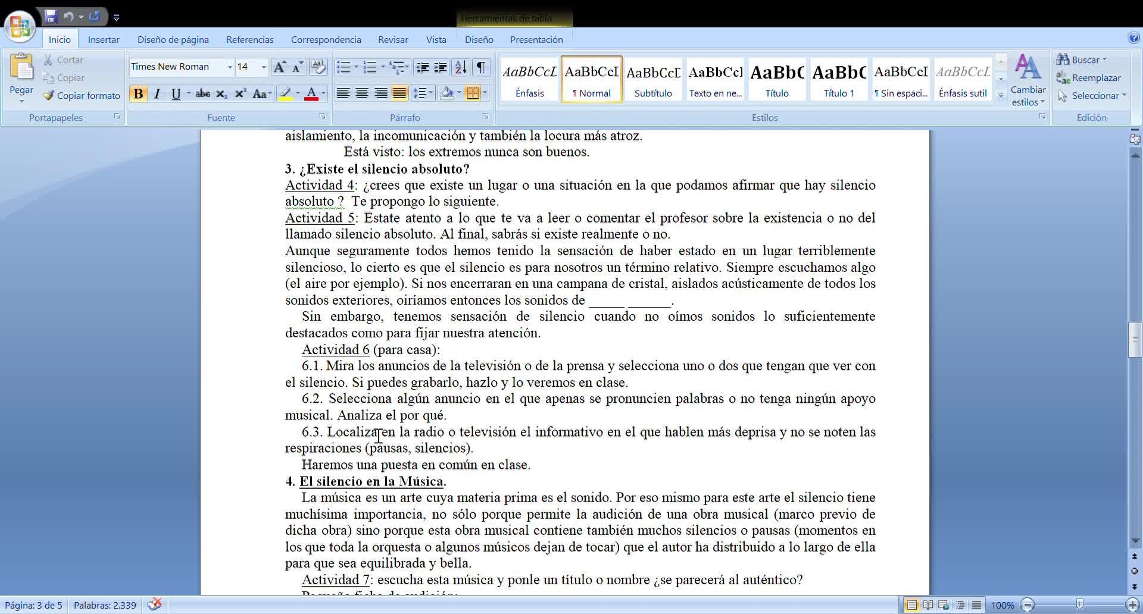The width and height of the screenshot is (1143, 614).
Task: Zoom in with the plus button
Action: coord(1132,605)
